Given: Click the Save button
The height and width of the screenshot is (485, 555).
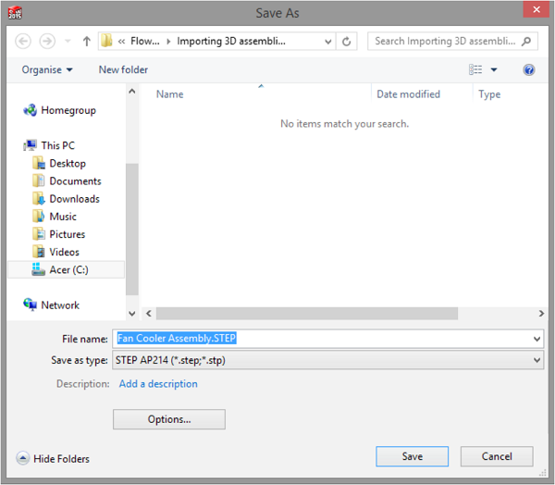Looking at the screenshot, I should pos(412,456).
